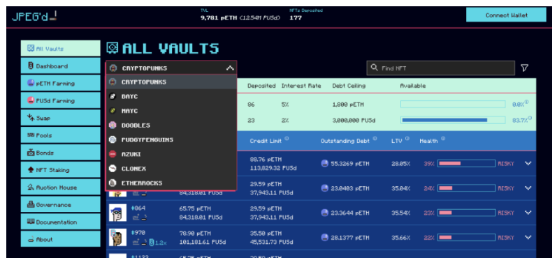This screenshot has width=557, height=260.
Task: Click info icon next to Credit Limit
Action: (287, 139)
